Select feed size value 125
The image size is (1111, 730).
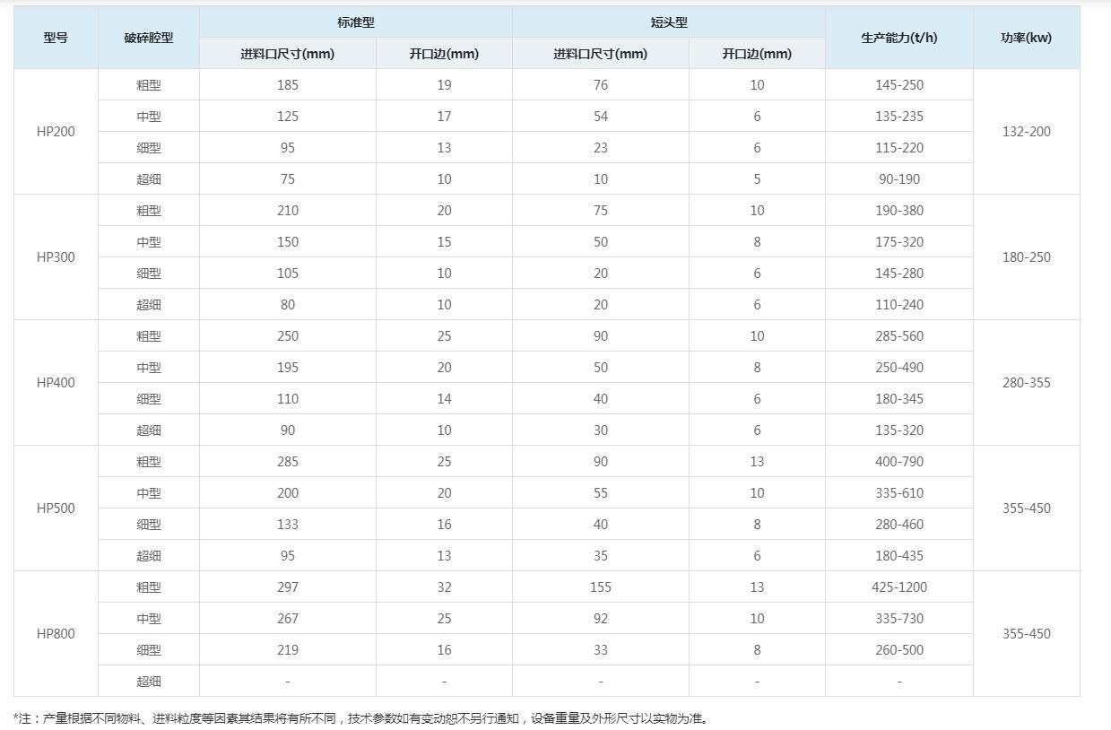[288, 117]
